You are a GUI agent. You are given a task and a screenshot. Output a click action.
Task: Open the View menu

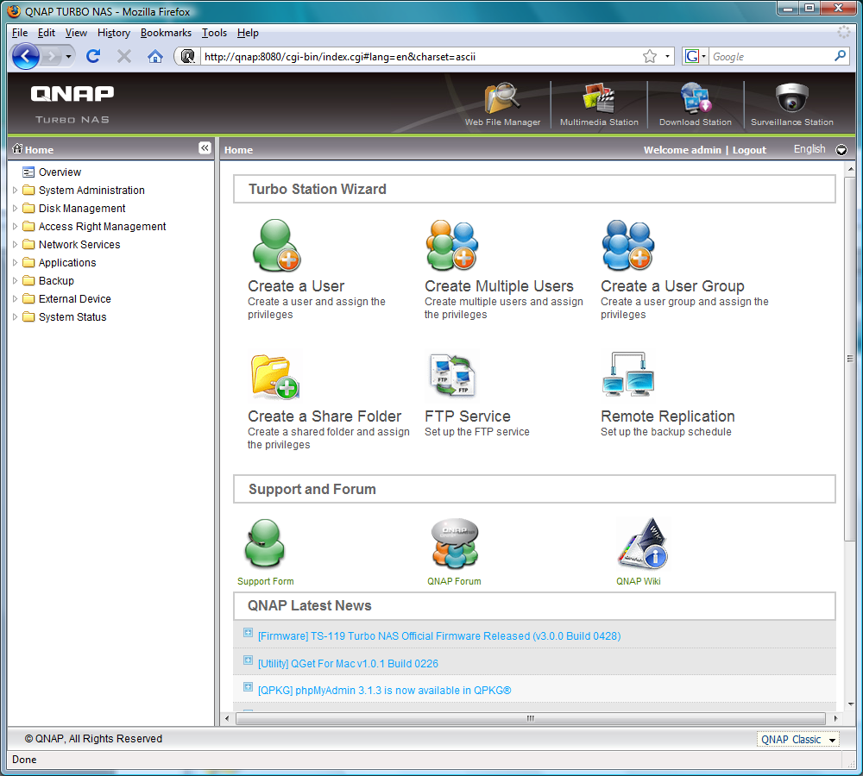(x=76, y=33)
